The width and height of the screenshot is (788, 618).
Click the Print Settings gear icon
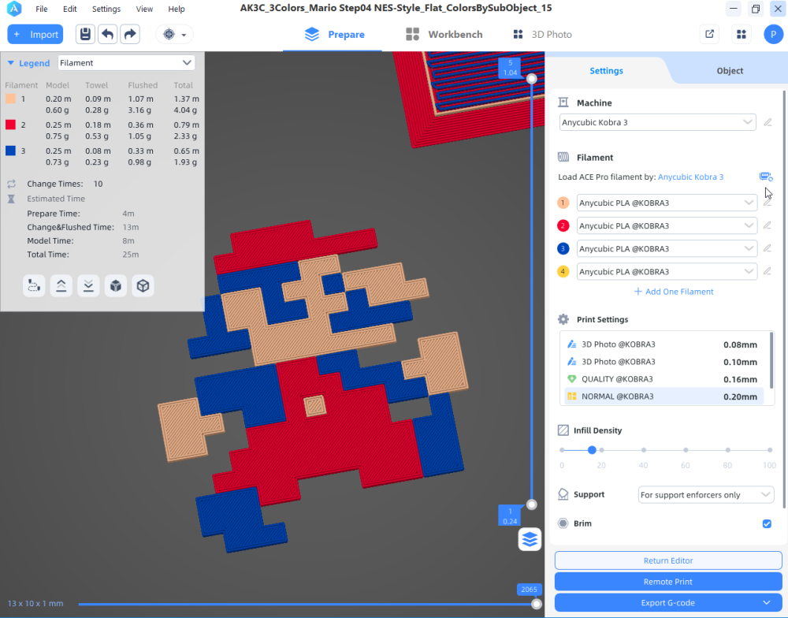(x=563, y=319)
